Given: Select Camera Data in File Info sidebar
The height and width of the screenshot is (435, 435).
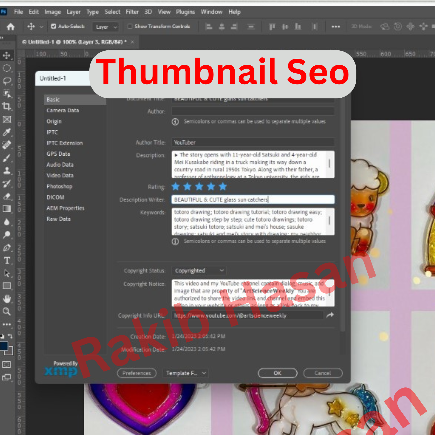Looking at the screenshot, I should pos(63,110).
